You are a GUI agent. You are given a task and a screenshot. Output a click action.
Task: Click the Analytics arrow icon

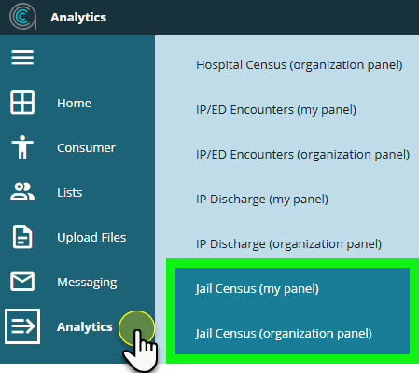coord(22,326)
